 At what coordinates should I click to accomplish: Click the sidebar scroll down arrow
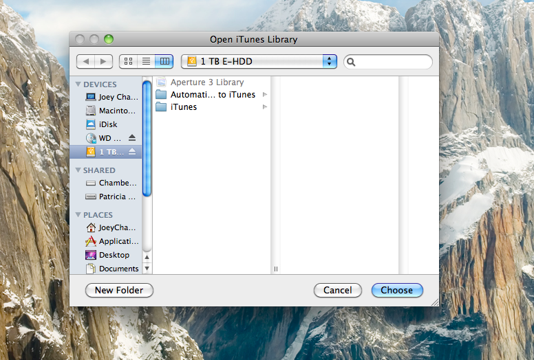pos(147,268)
